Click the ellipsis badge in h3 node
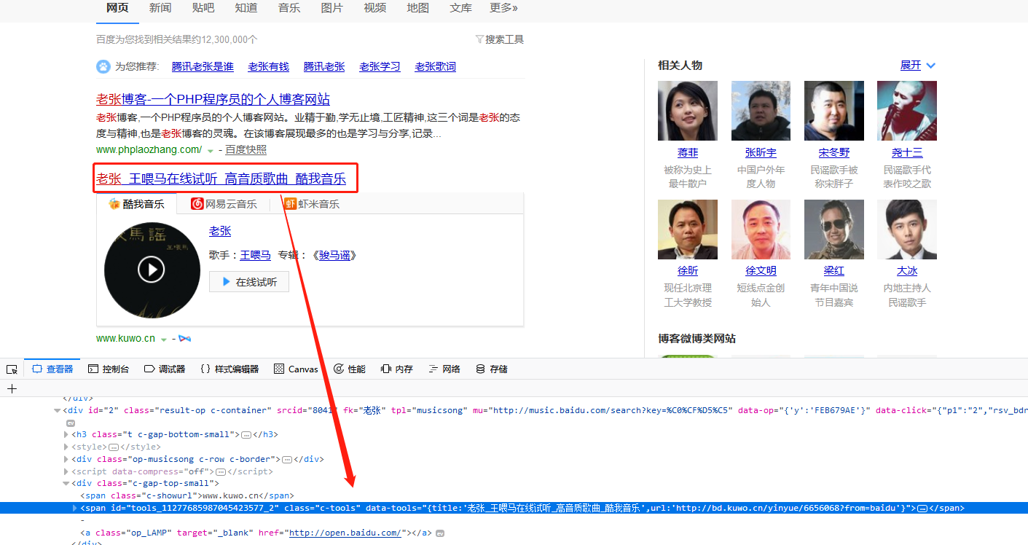This screenshot has height=545, width=1028. [x=246, y=434]
